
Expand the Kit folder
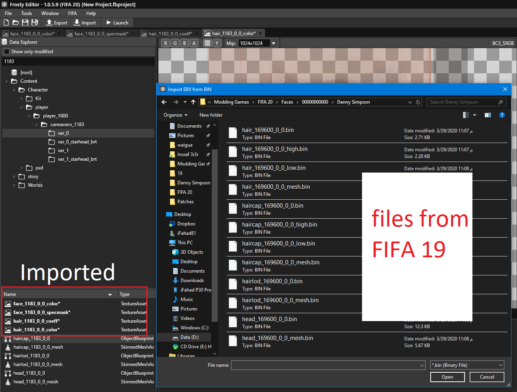(22, 98)
